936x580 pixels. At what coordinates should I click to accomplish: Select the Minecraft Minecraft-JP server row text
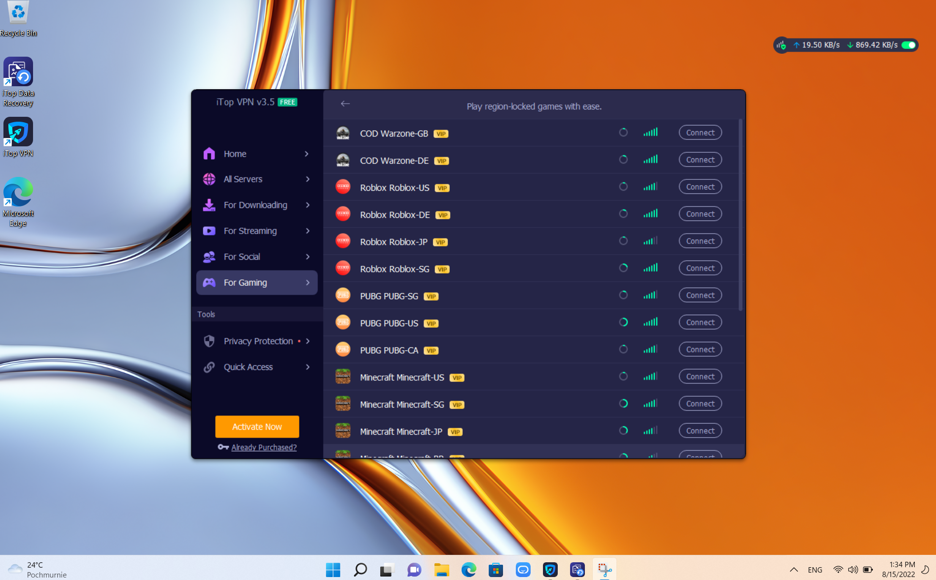pyautogui.click(x=401, y=432)
